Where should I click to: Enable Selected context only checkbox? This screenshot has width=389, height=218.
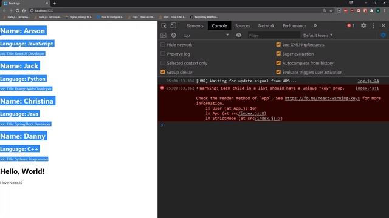click(163, 63)
